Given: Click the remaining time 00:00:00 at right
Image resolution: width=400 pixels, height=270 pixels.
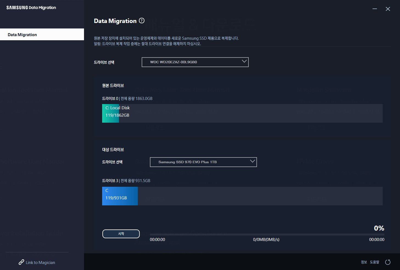Looking at the screenshot, I should coord(377,240).
